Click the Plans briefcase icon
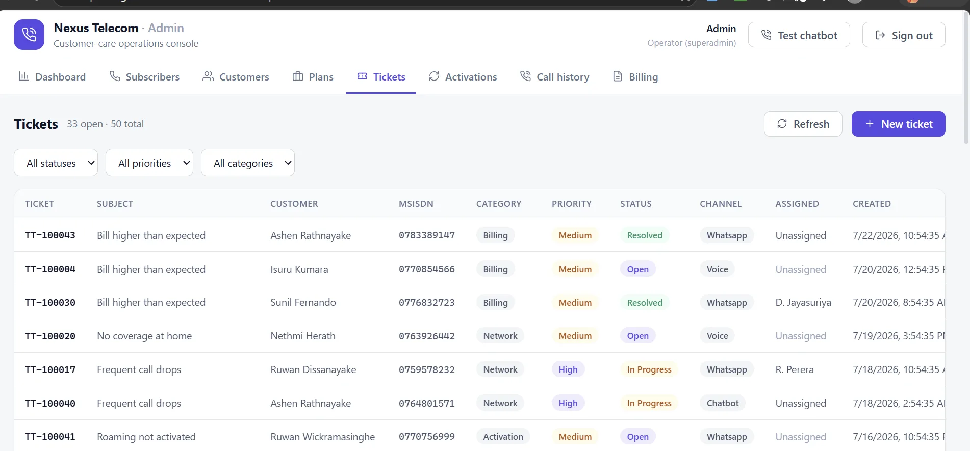The image size is (970, 451). (298, 76)
